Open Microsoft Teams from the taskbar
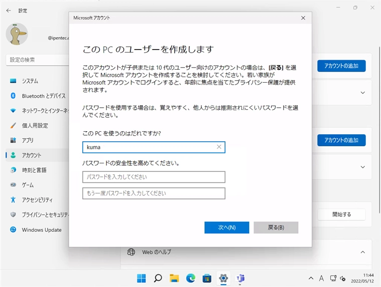The width and height of the screenshot is (381, 287). 240,278
